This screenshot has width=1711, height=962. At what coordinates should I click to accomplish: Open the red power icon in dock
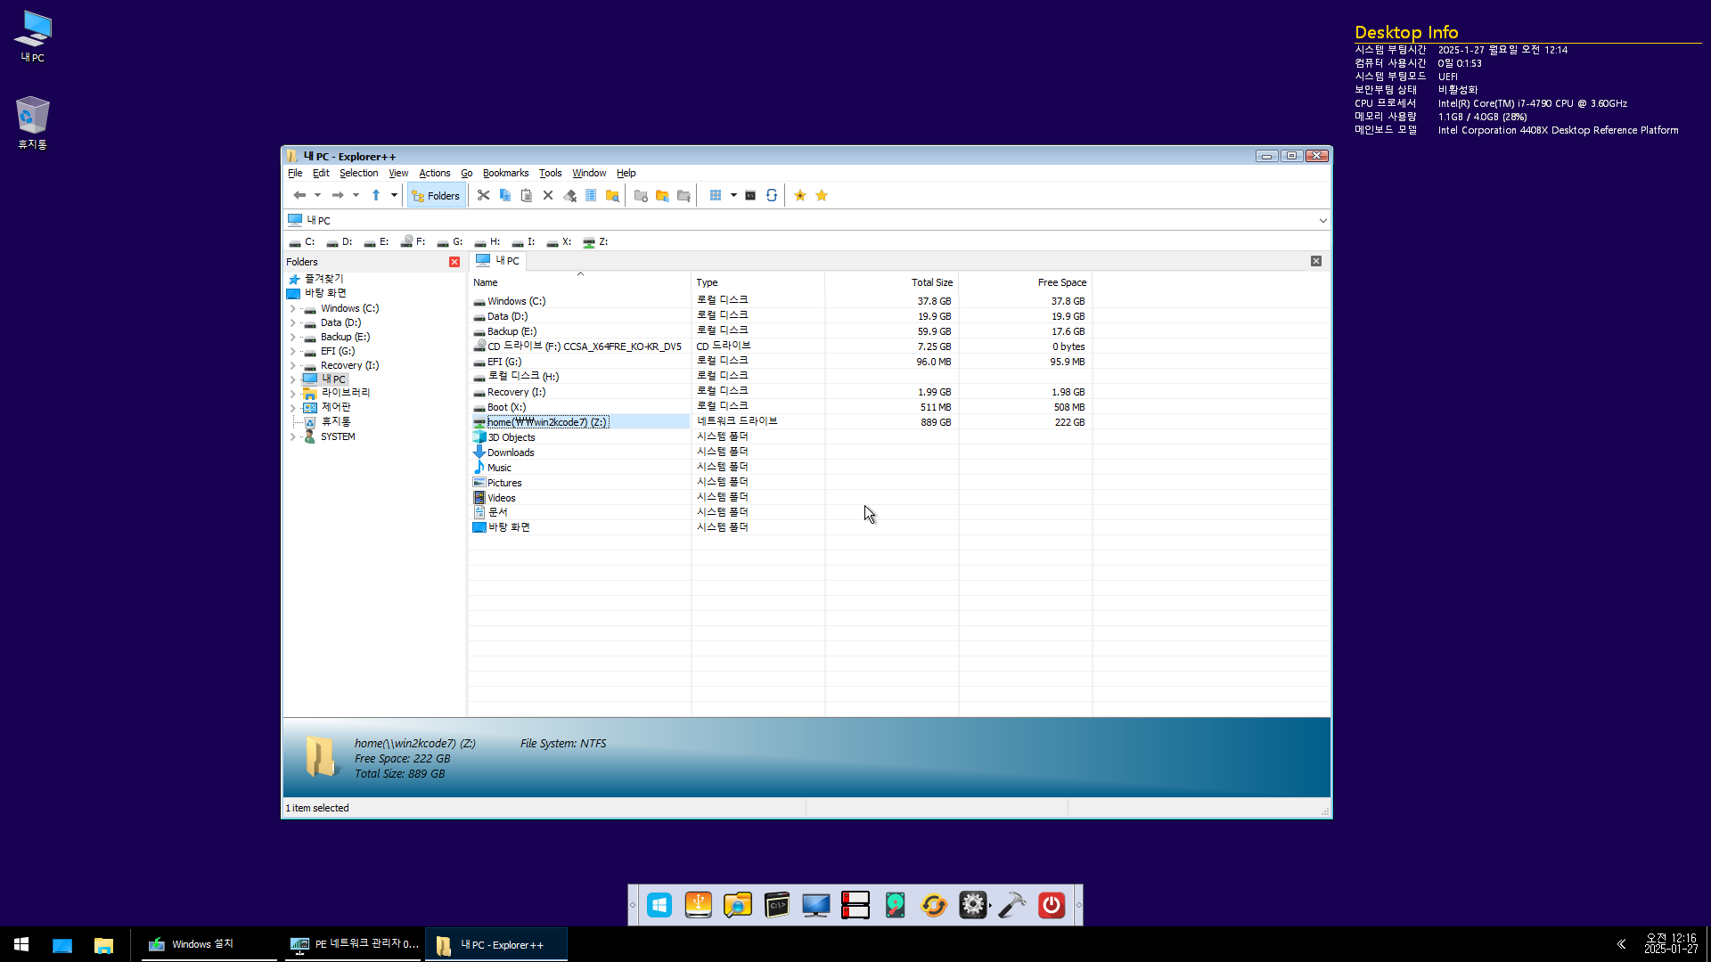1052,905
